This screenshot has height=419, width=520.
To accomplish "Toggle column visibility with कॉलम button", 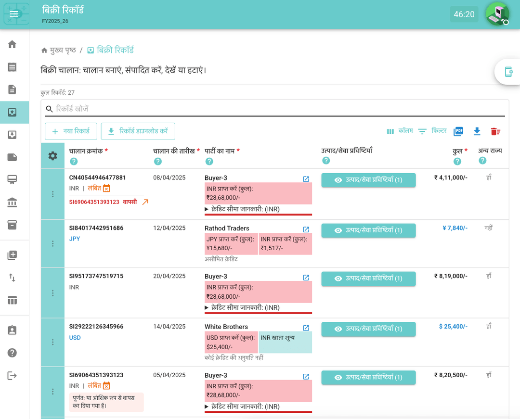I will click(400, 131).
